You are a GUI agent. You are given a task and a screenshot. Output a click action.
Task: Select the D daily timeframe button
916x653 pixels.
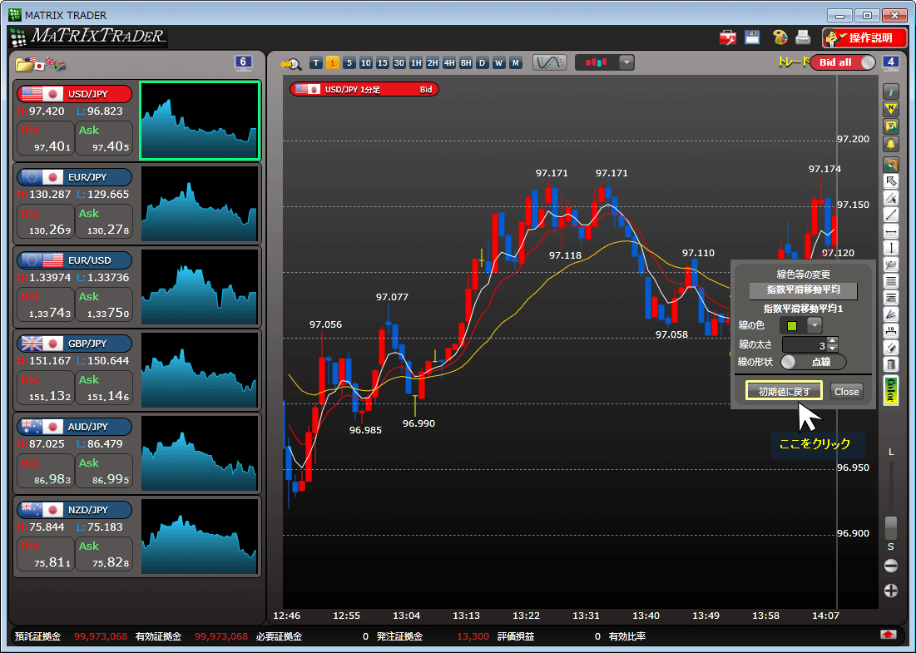pyautogui.click(x=482, y=63)
